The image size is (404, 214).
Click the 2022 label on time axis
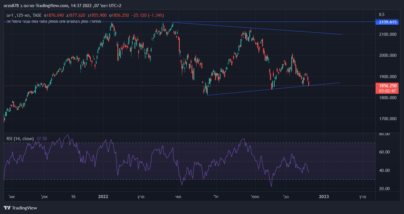103,197
